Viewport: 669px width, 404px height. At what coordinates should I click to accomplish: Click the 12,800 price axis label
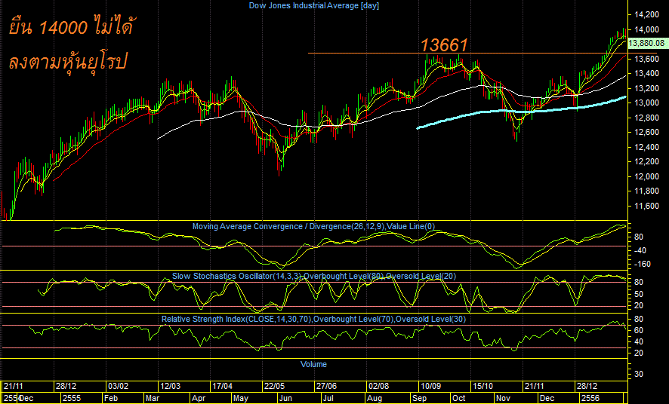click(x=647, y=118)
